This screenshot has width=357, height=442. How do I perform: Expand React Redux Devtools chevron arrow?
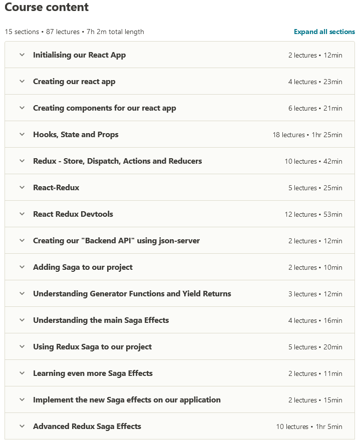22,214
